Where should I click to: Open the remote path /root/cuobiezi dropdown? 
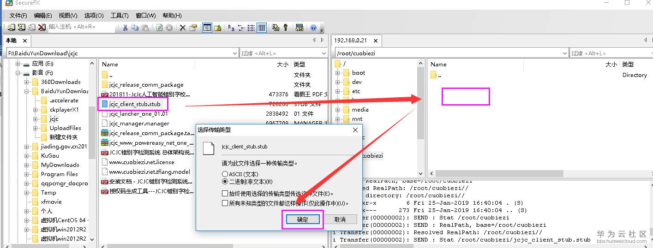point(564,53)
